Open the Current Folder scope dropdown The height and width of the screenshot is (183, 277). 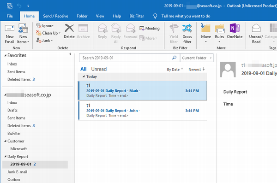[x=197, y=58]
